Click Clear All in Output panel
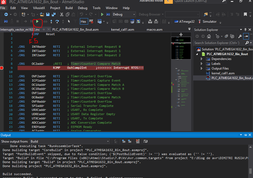Viewport: 253px width, 178px height. (x=138, y=141)
